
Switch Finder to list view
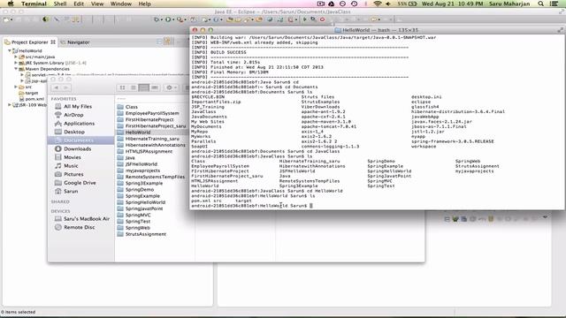134,87
